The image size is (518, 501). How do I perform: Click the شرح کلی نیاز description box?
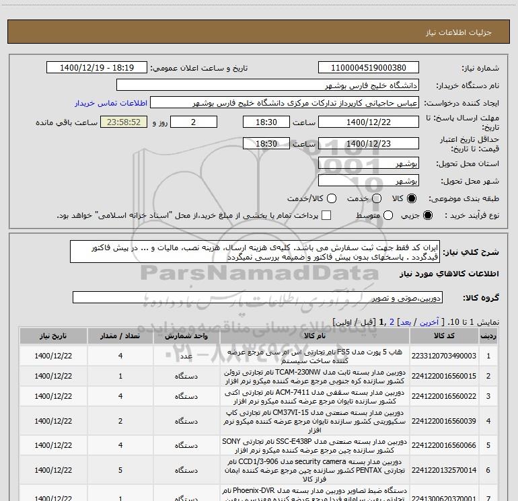tap(255, 252)
